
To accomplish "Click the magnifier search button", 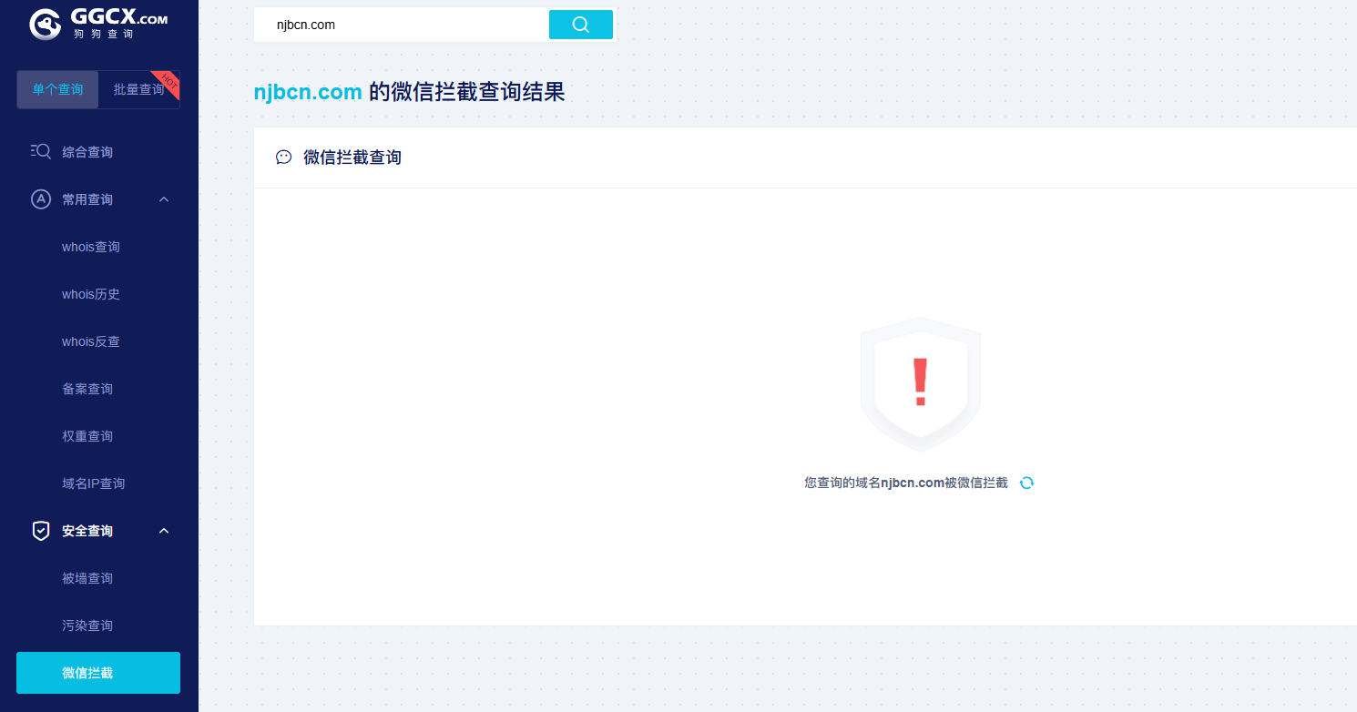I will pos(581,25).
